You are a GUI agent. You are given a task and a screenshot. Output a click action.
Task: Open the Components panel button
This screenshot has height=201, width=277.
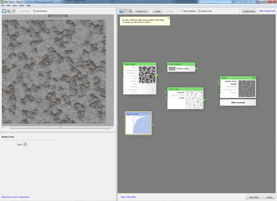pos(249,11)
